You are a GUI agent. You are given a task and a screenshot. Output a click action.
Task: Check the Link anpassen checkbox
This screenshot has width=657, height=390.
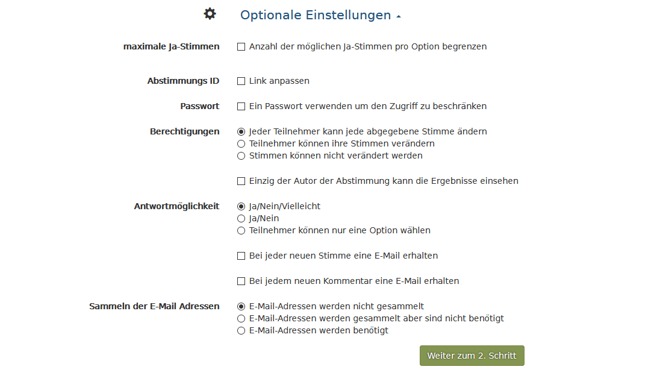(241, 81)
